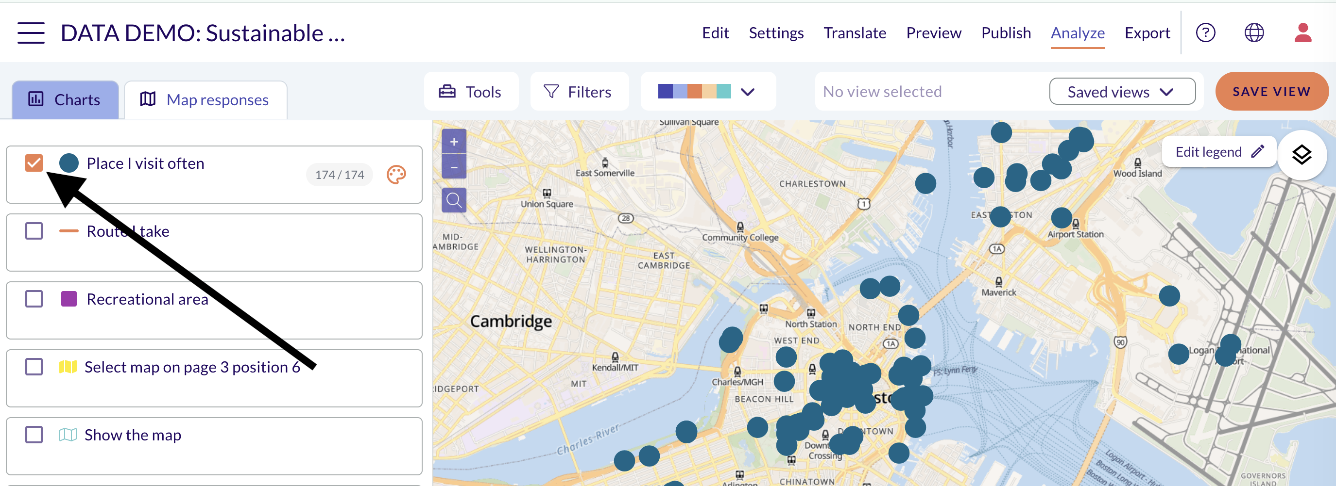Click the color palette swatch strip
Screen dimensions: 1336x486
(x=694, y=92)
